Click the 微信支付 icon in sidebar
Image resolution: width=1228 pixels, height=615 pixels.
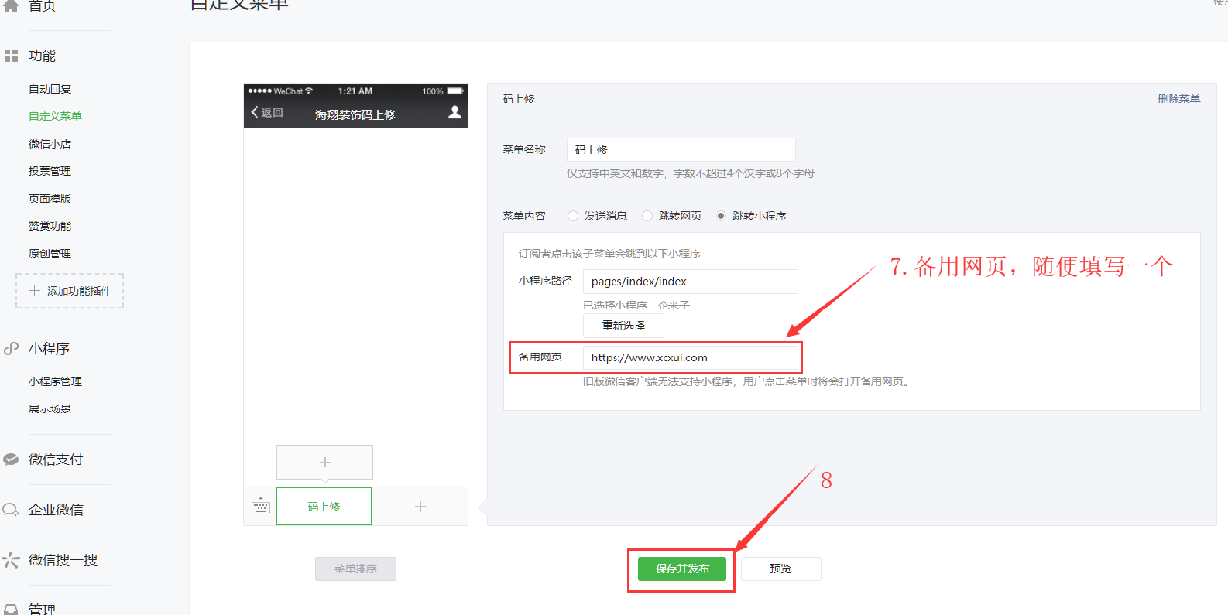pos(11,460)
